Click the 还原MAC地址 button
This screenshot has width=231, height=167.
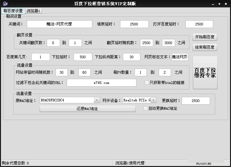87,109
